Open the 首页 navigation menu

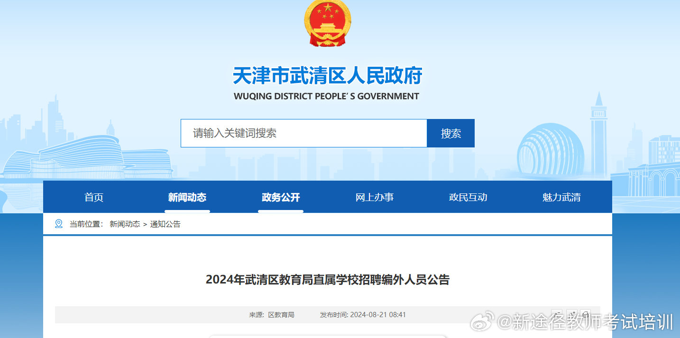[x=93, y=196]
